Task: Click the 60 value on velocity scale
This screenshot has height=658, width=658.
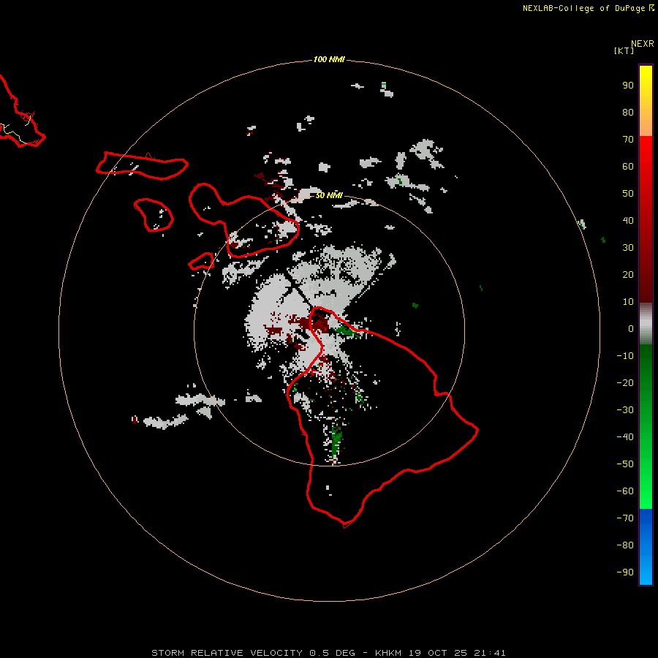Action: click(628, 166)
